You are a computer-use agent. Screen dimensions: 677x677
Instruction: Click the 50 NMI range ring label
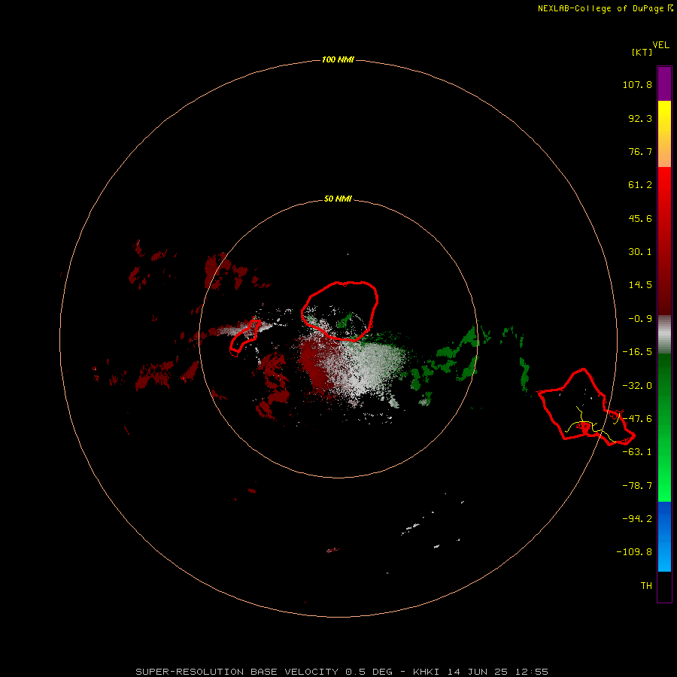coord(338,199)
